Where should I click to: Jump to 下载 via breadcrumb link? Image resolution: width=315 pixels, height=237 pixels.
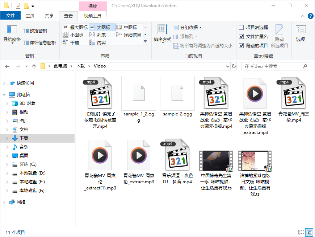point(80,66)
